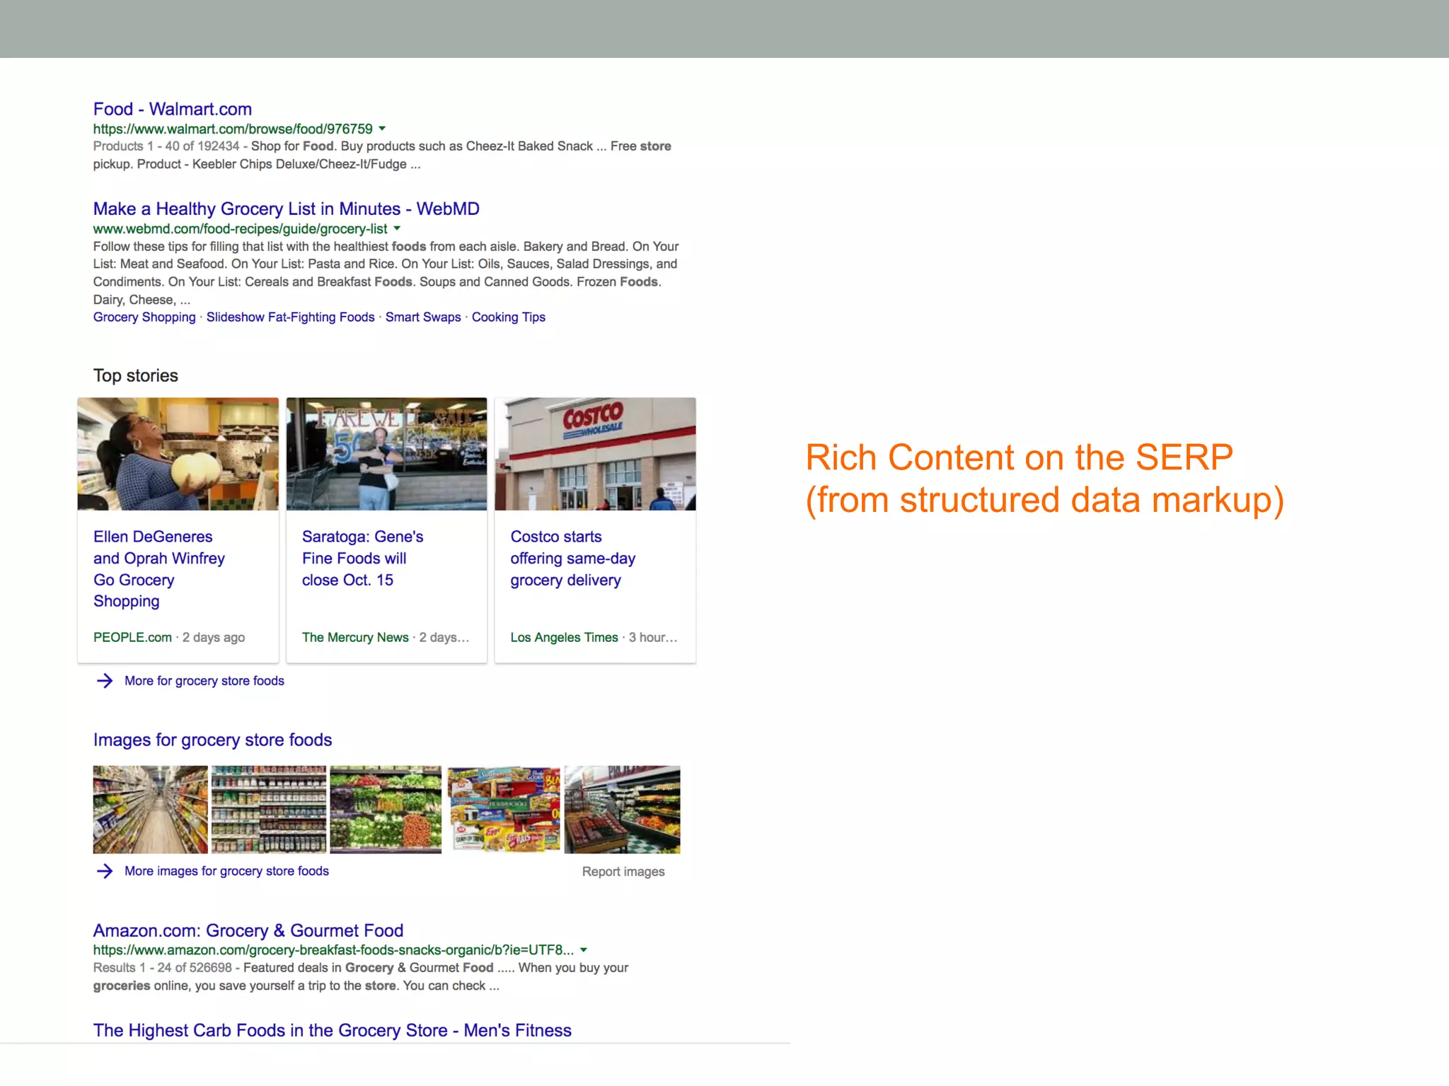
Task: Expand the WebMD URL dropdown arrow
Action: 397,228
